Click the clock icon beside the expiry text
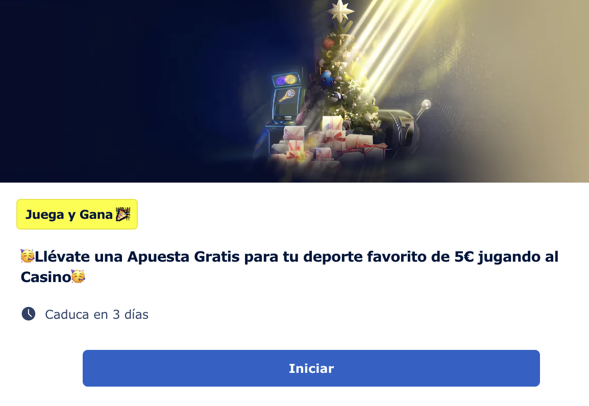 click(x=29, y=314)
